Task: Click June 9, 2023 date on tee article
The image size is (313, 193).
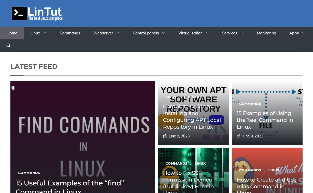Action: point(253,136)
